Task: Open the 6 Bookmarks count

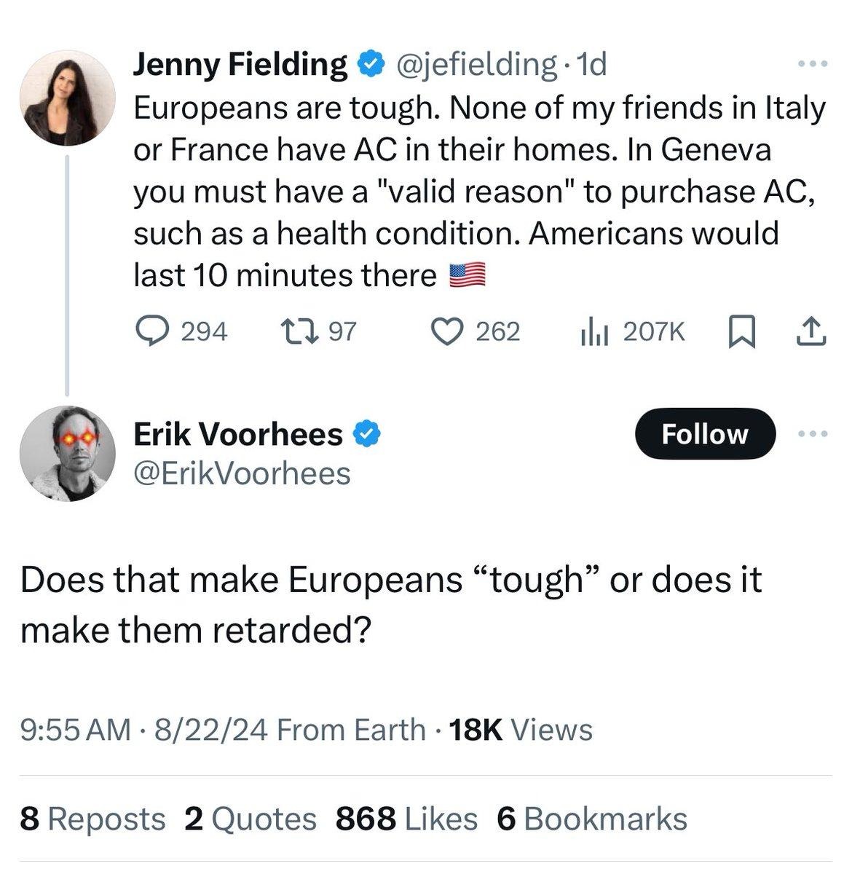Action: [591, 819]
